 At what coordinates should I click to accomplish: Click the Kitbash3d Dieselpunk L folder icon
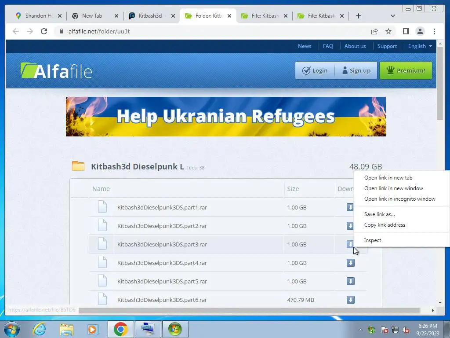[x=78, y=166]
